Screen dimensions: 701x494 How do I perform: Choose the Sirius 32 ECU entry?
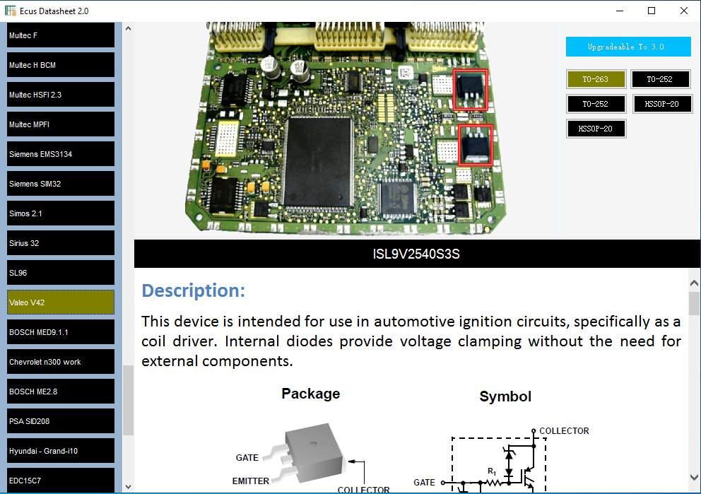coord(61,243)
